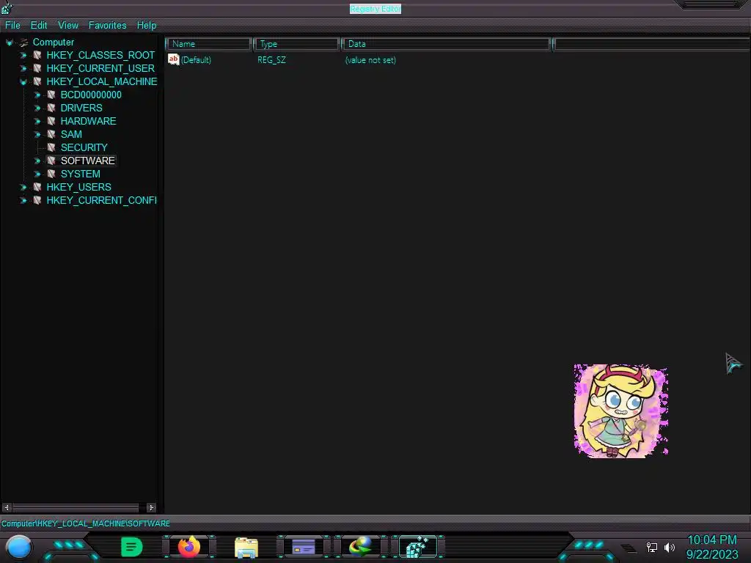Image resolution: width=751 pixels, height=563 pixels.
Task: Expand the SYSTEM key
Action: (37, 174)
